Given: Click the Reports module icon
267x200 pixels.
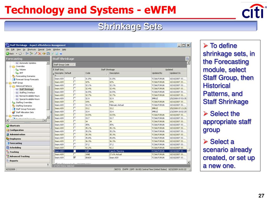Looking at the screenshot, I should point(8,161).
